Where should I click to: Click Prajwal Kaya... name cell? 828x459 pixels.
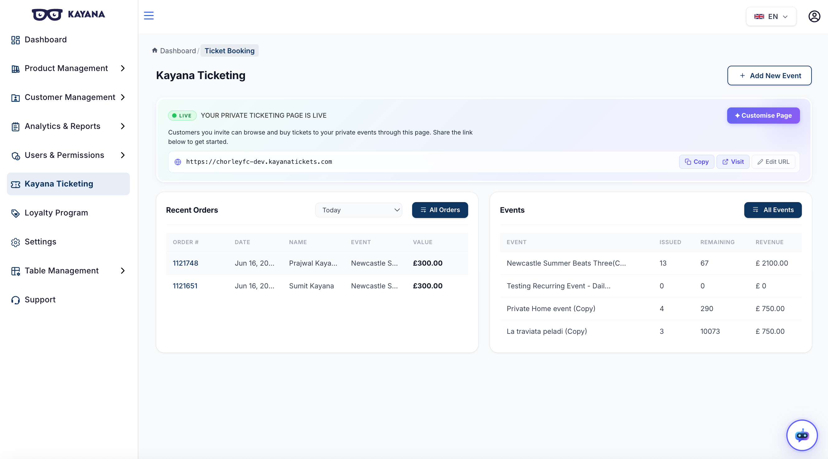point(313,263)
